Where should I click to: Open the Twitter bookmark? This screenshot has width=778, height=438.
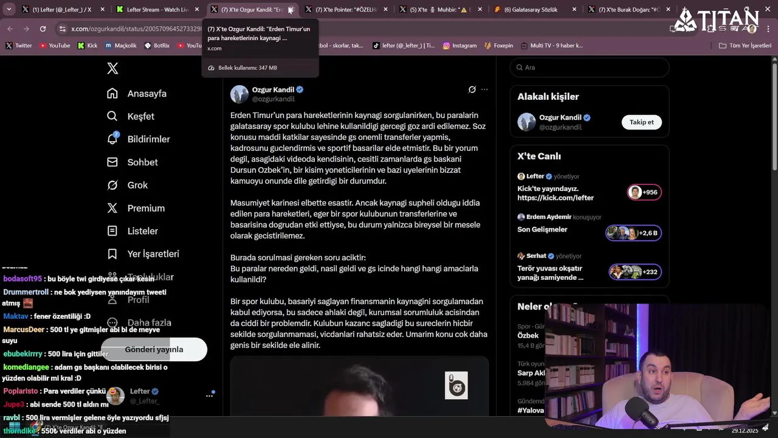point(19,46)
